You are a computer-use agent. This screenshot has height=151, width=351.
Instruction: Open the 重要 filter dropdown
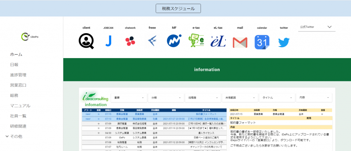[x=129, y=97]
